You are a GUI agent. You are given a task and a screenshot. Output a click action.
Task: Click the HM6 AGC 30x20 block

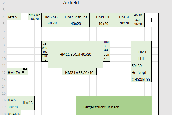(52, 20)
